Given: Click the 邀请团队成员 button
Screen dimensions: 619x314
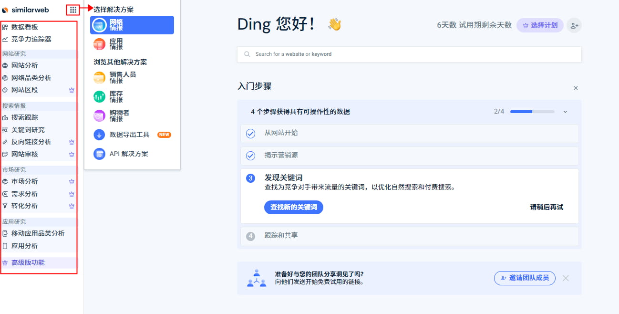Looking at the screenshot, I should 525,278.
